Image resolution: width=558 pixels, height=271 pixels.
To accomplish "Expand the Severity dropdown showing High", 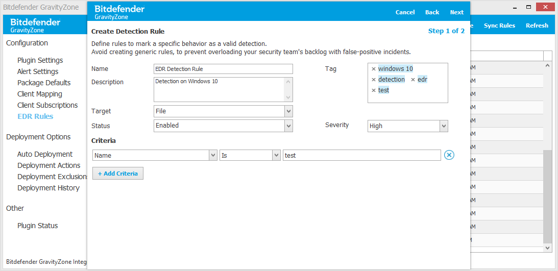I will pos(444,126).
